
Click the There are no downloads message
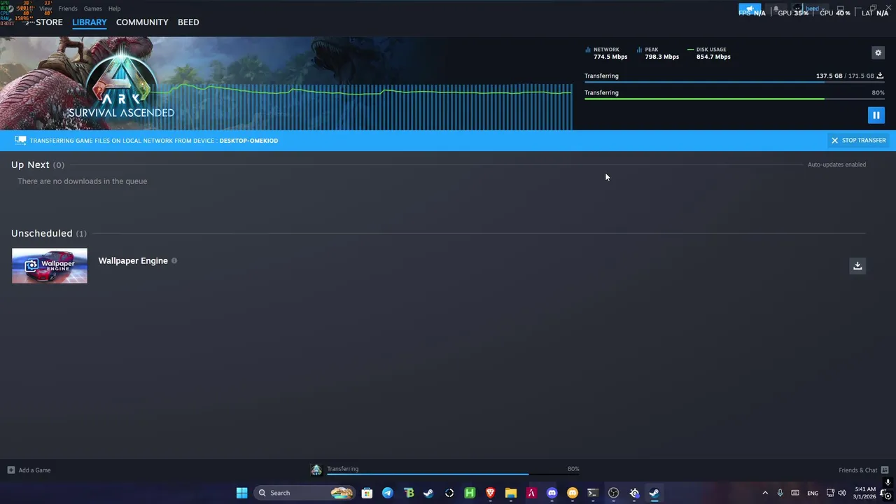(x=83, y=181)
